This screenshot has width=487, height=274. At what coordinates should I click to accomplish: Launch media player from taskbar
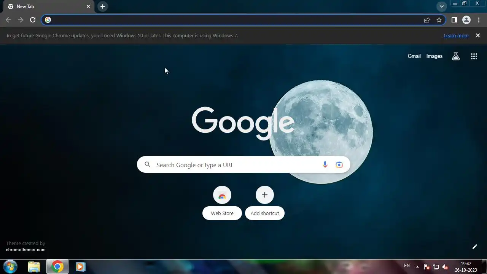tap(80, 267)
